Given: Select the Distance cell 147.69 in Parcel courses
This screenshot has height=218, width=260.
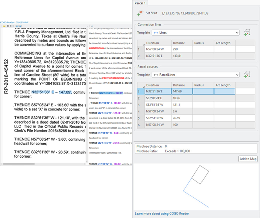Looking at the screenshot, I should [x=182, y=91].
